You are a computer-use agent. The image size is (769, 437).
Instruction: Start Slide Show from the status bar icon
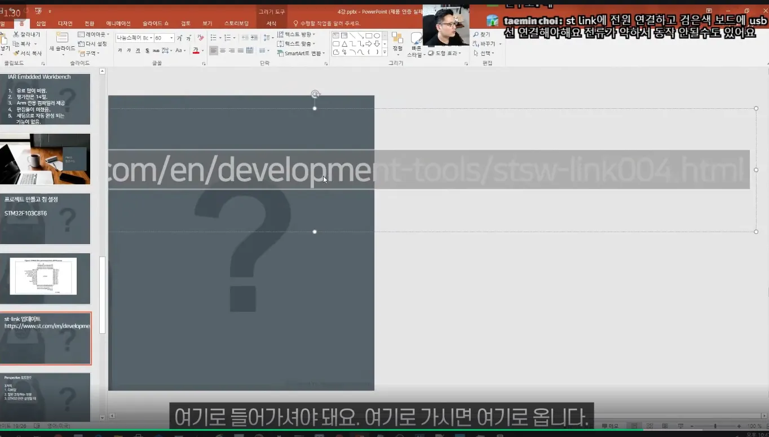[x=681, y=426]
